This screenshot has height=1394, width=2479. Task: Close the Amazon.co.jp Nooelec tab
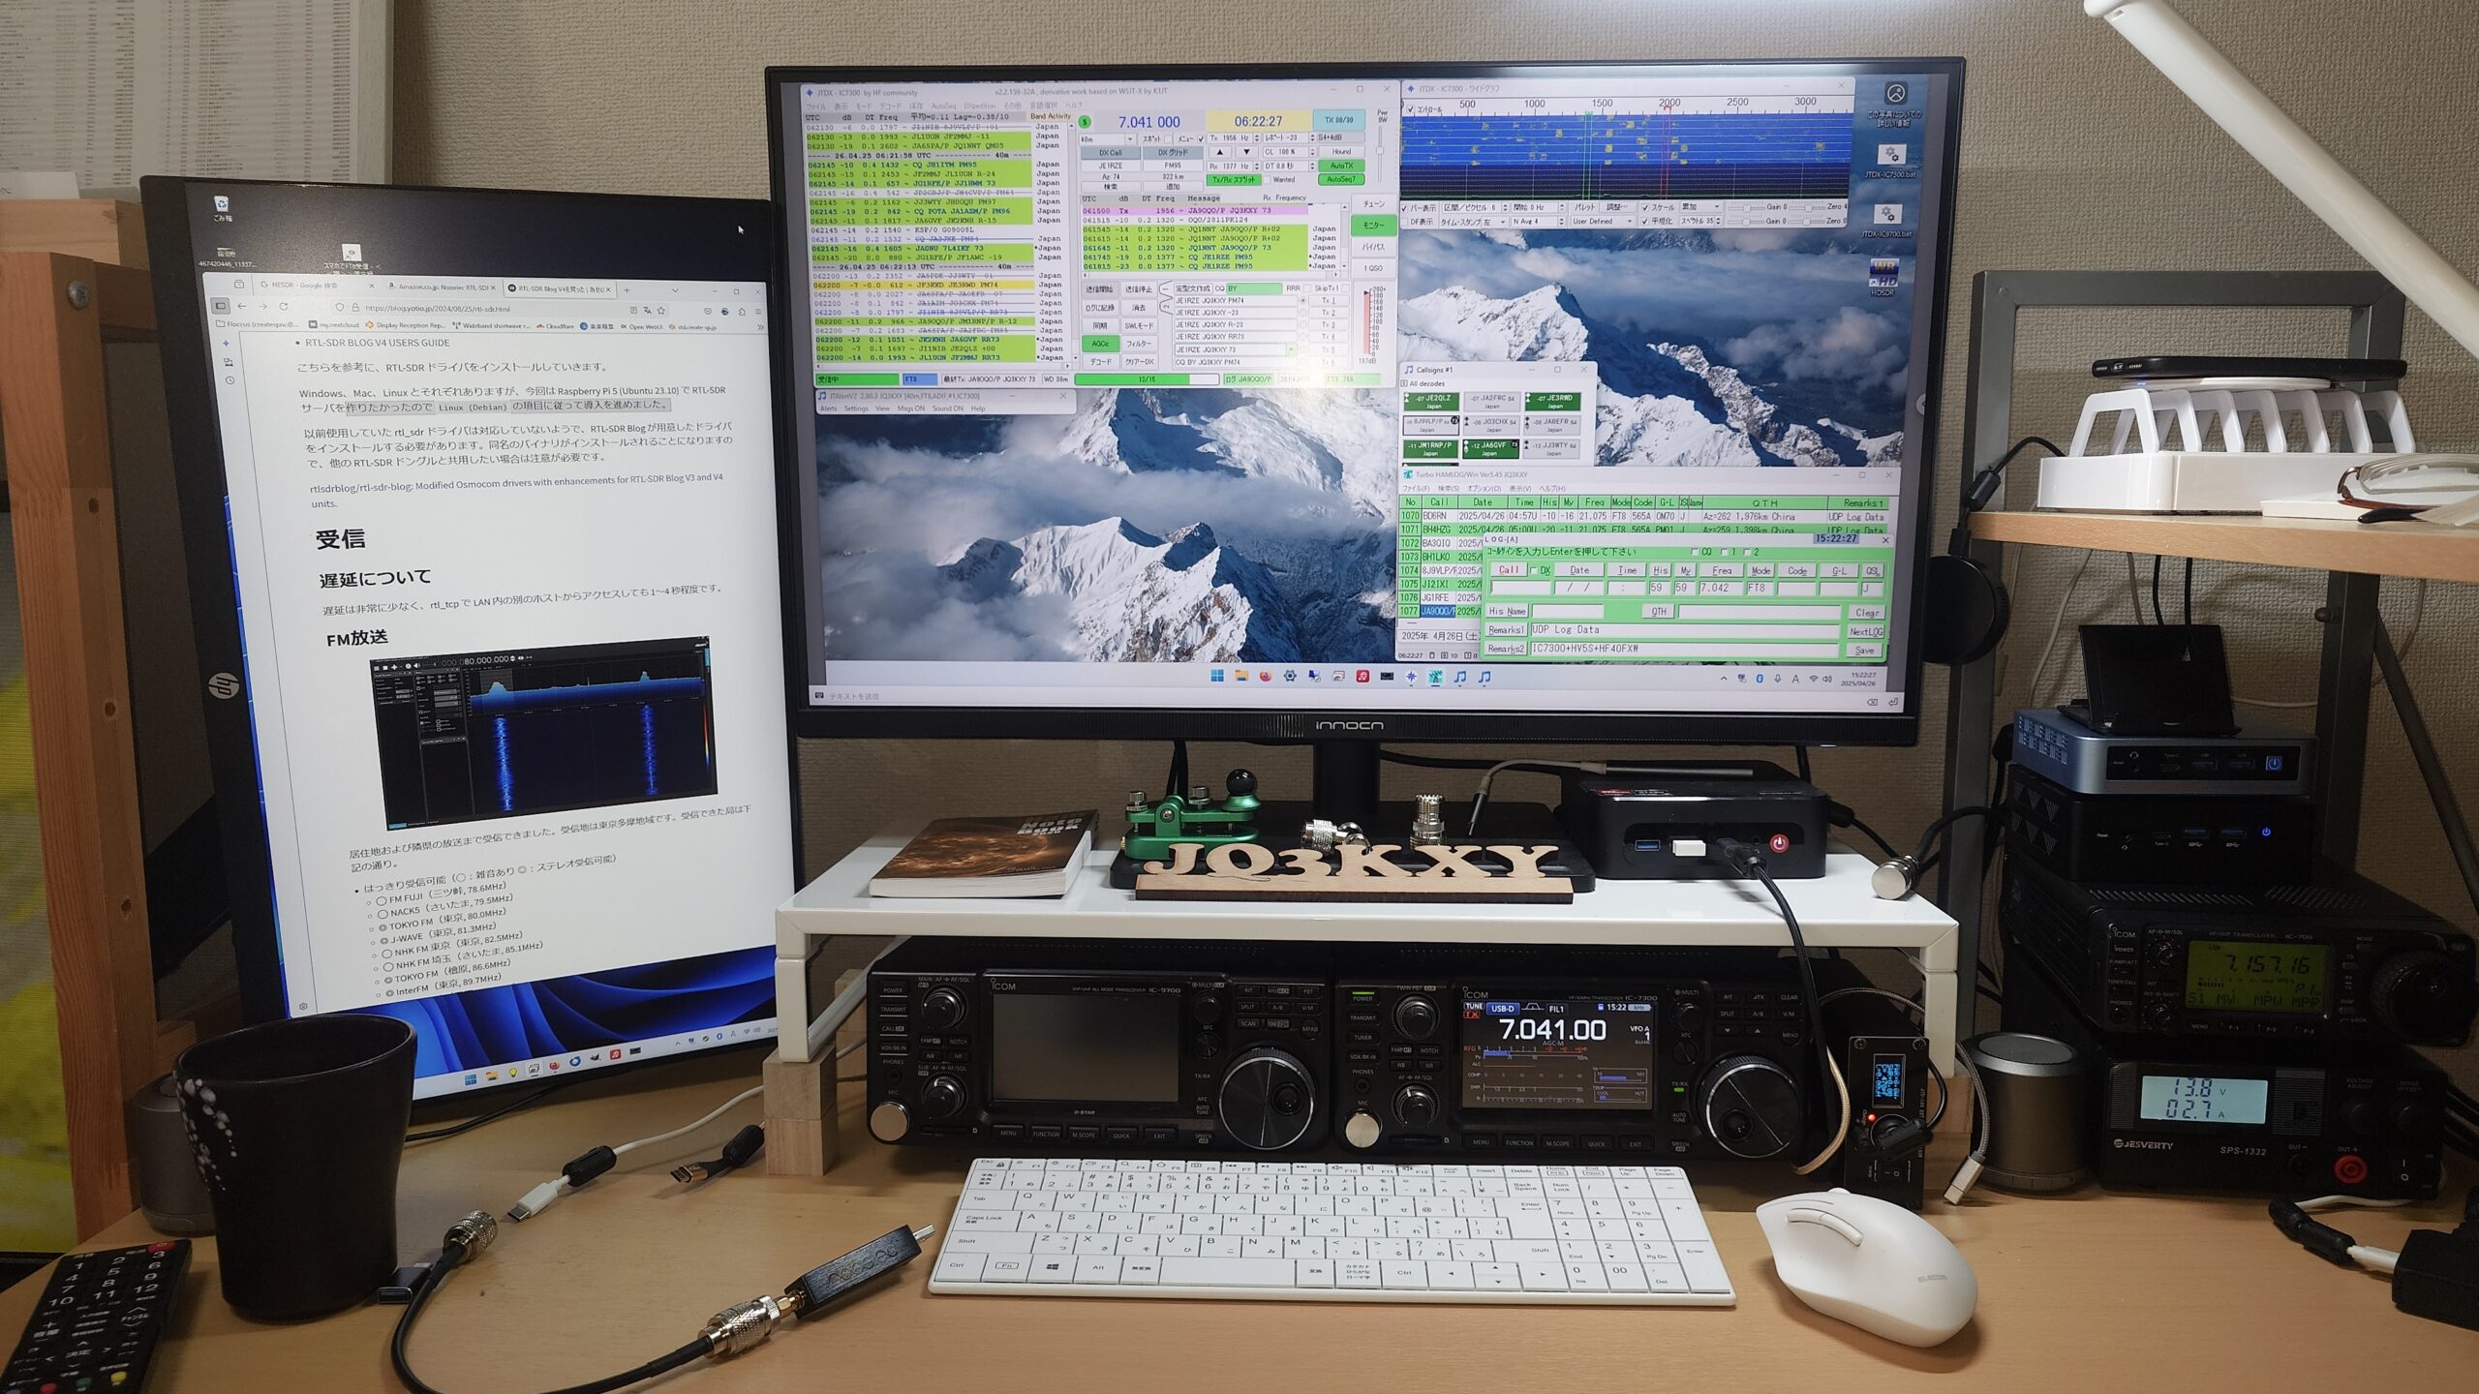pyautogui.click(x=493, y=288)
